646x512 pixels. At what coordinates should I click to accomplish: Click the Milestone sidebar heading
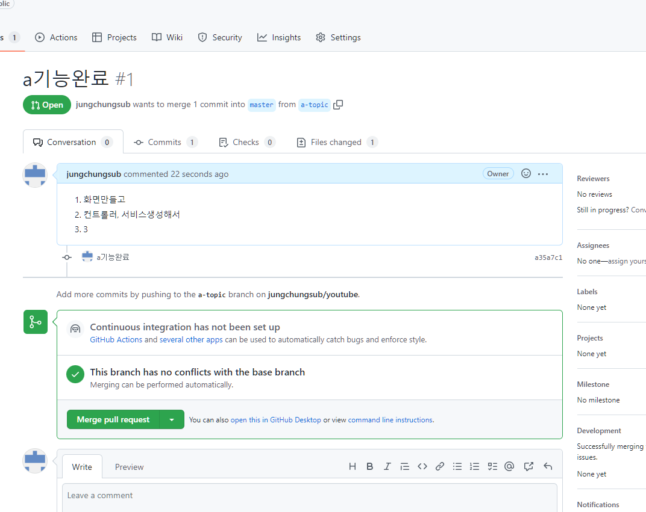tap(593, 384)
